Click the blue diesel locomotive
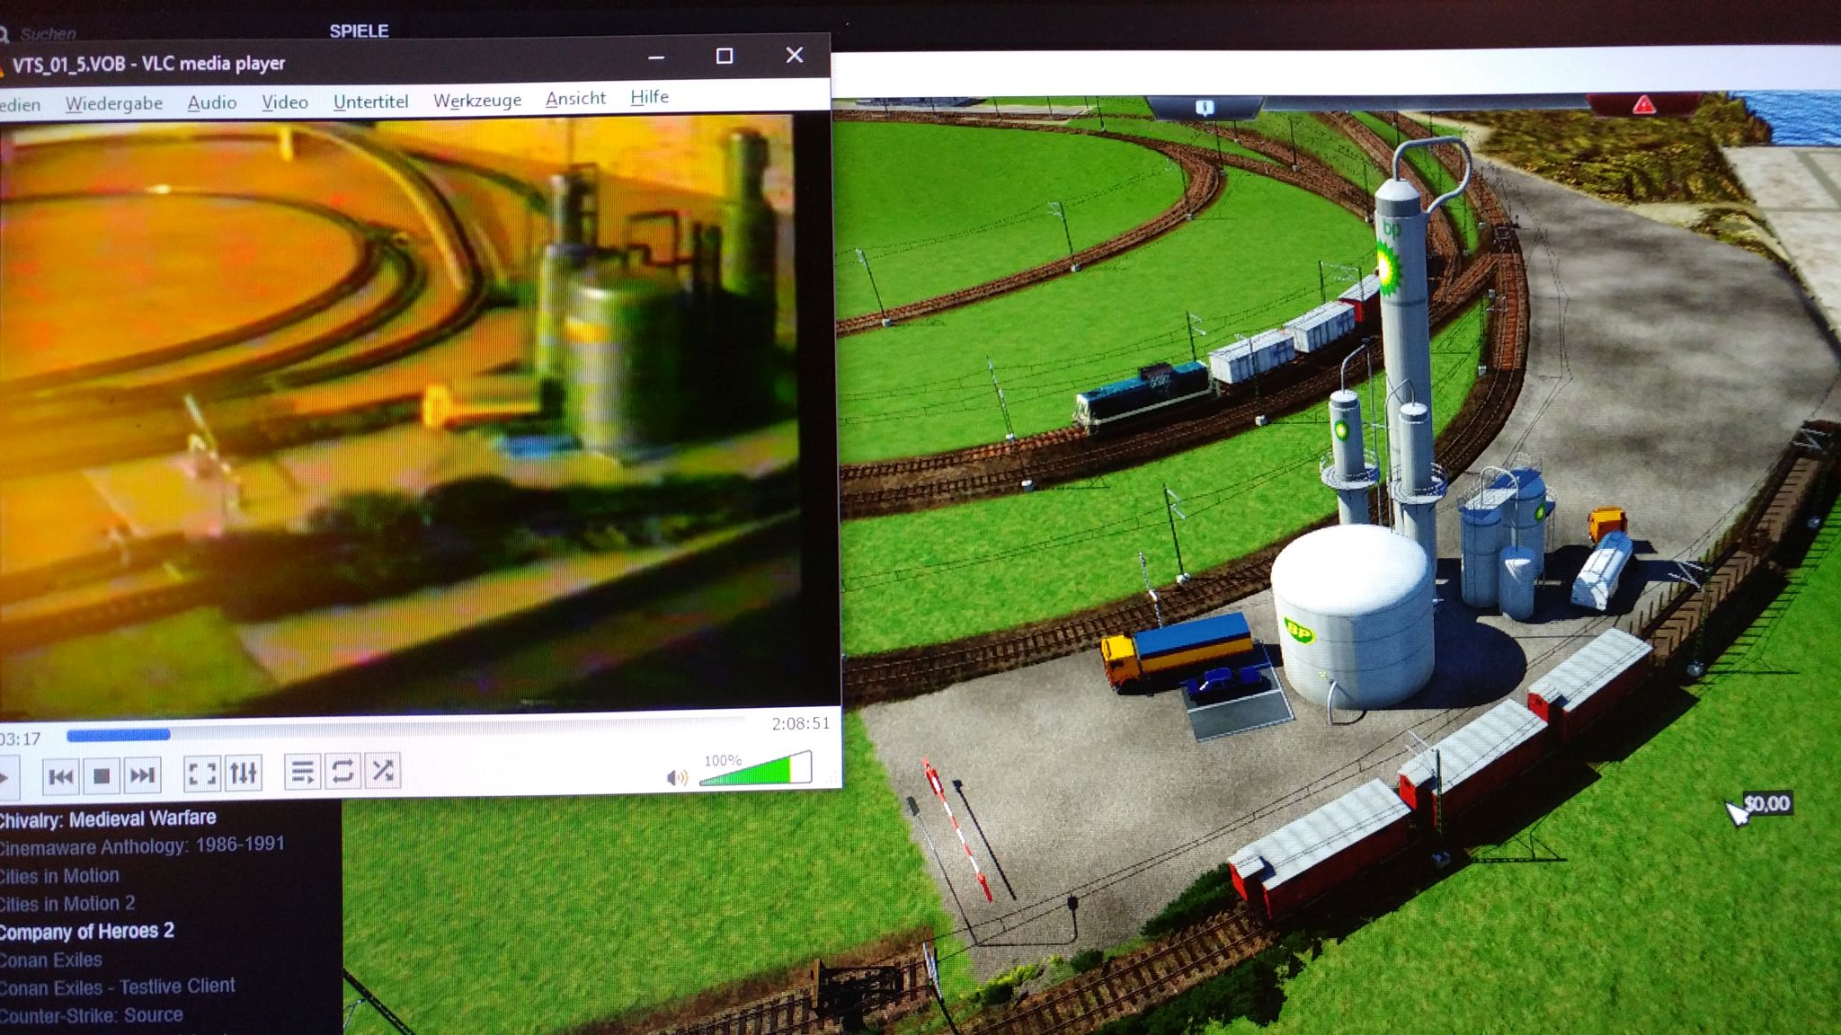This screenshot has width=1841, height=1035. pyautogui.click(x=1143, y=395)
